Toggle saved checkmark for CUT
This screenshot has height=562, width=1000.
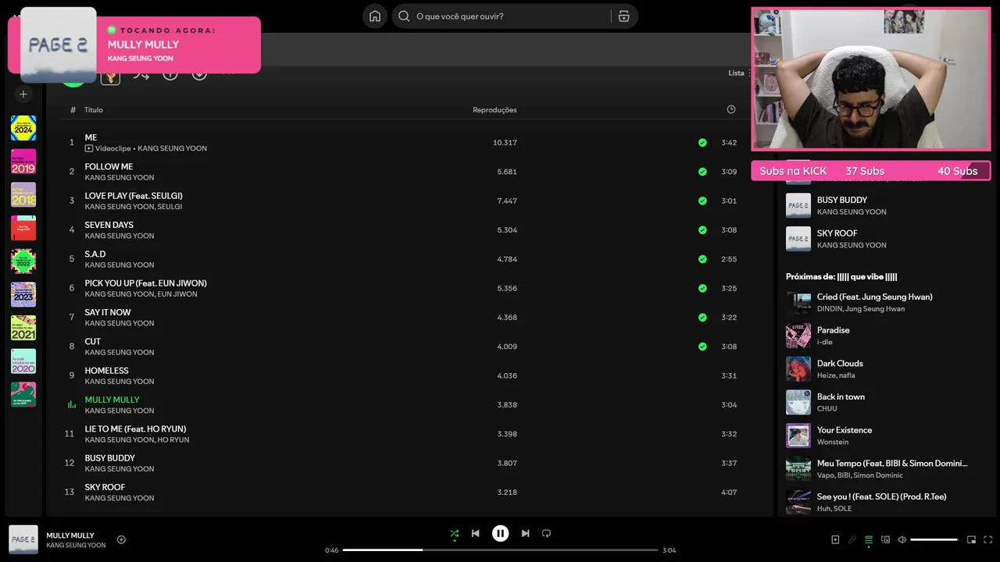coord(702,347)
